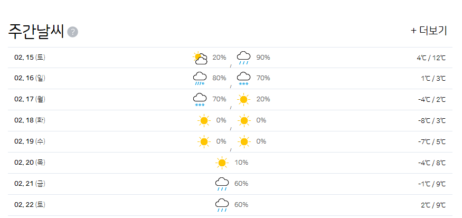Click the help question mark beside 주간날씨
Viewport: 462px width, 218px height.
pos(72,32)
